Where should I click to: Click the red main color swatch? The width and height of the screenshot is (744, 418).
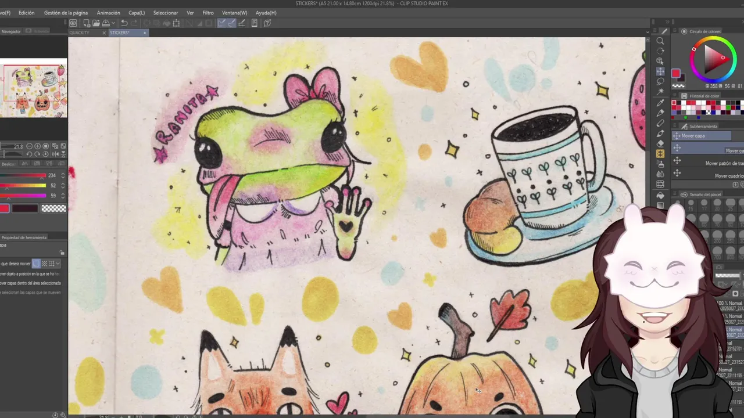pos(4,208)
